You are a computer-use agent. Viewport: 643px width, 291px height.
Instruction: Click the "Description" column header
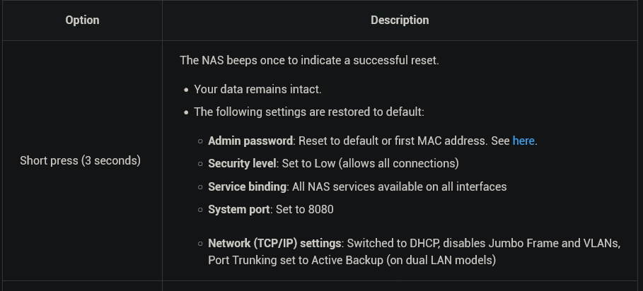tap(400, 20)
